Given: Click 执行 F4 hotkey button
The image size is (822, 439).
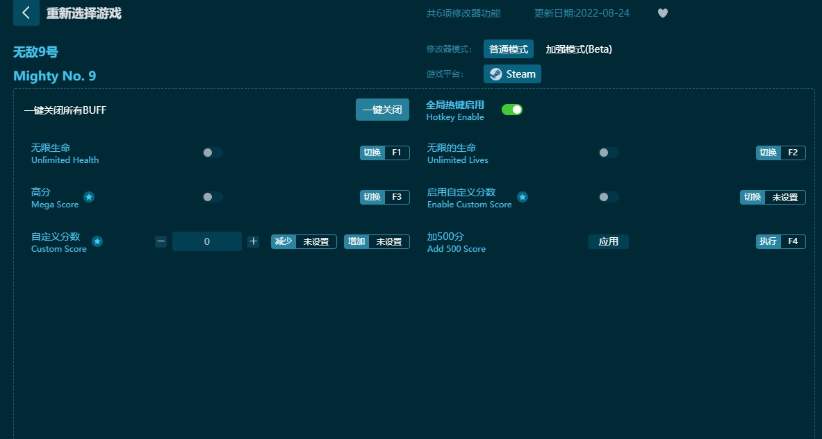Looking at the screenshot, I should click(x=780, y=241).
